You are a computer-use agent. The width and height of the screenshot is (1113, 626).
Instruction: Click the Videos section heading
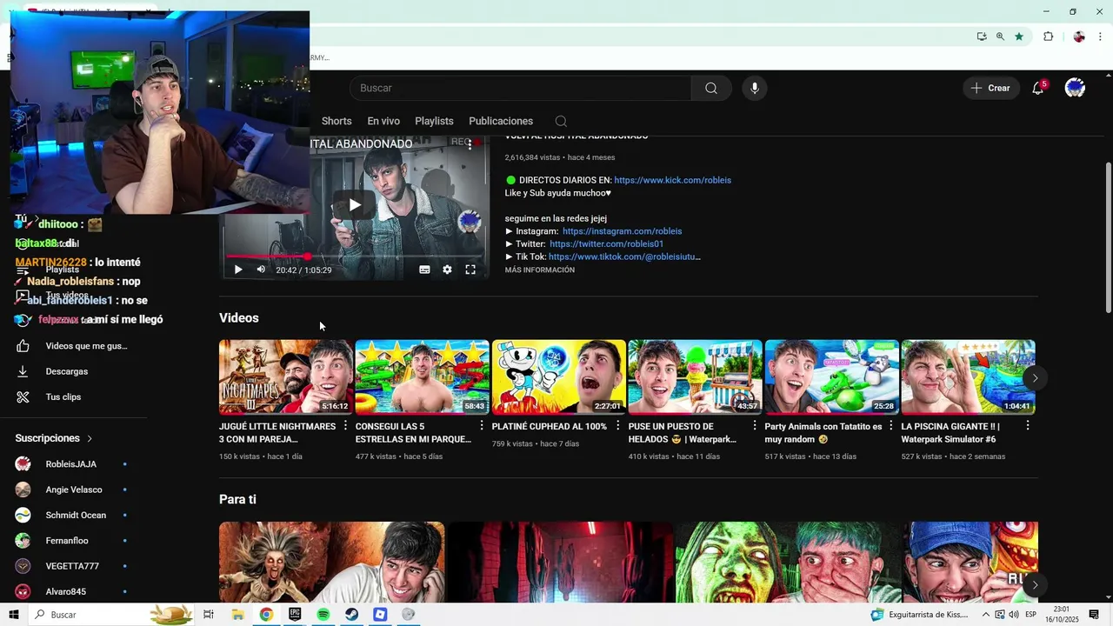point(239,318)
